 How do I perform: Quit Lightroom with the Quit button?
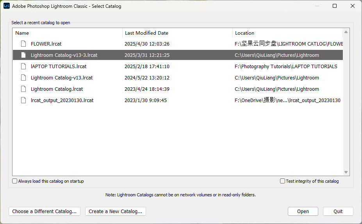point(338,211)
